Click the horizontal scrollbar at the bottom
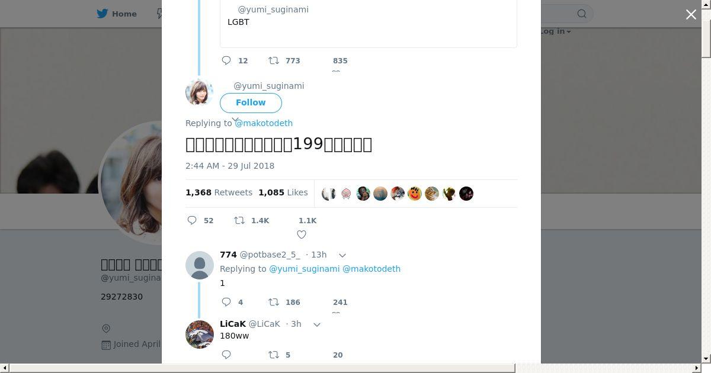Viewport: 711px width, 373px height. (262, 368)
